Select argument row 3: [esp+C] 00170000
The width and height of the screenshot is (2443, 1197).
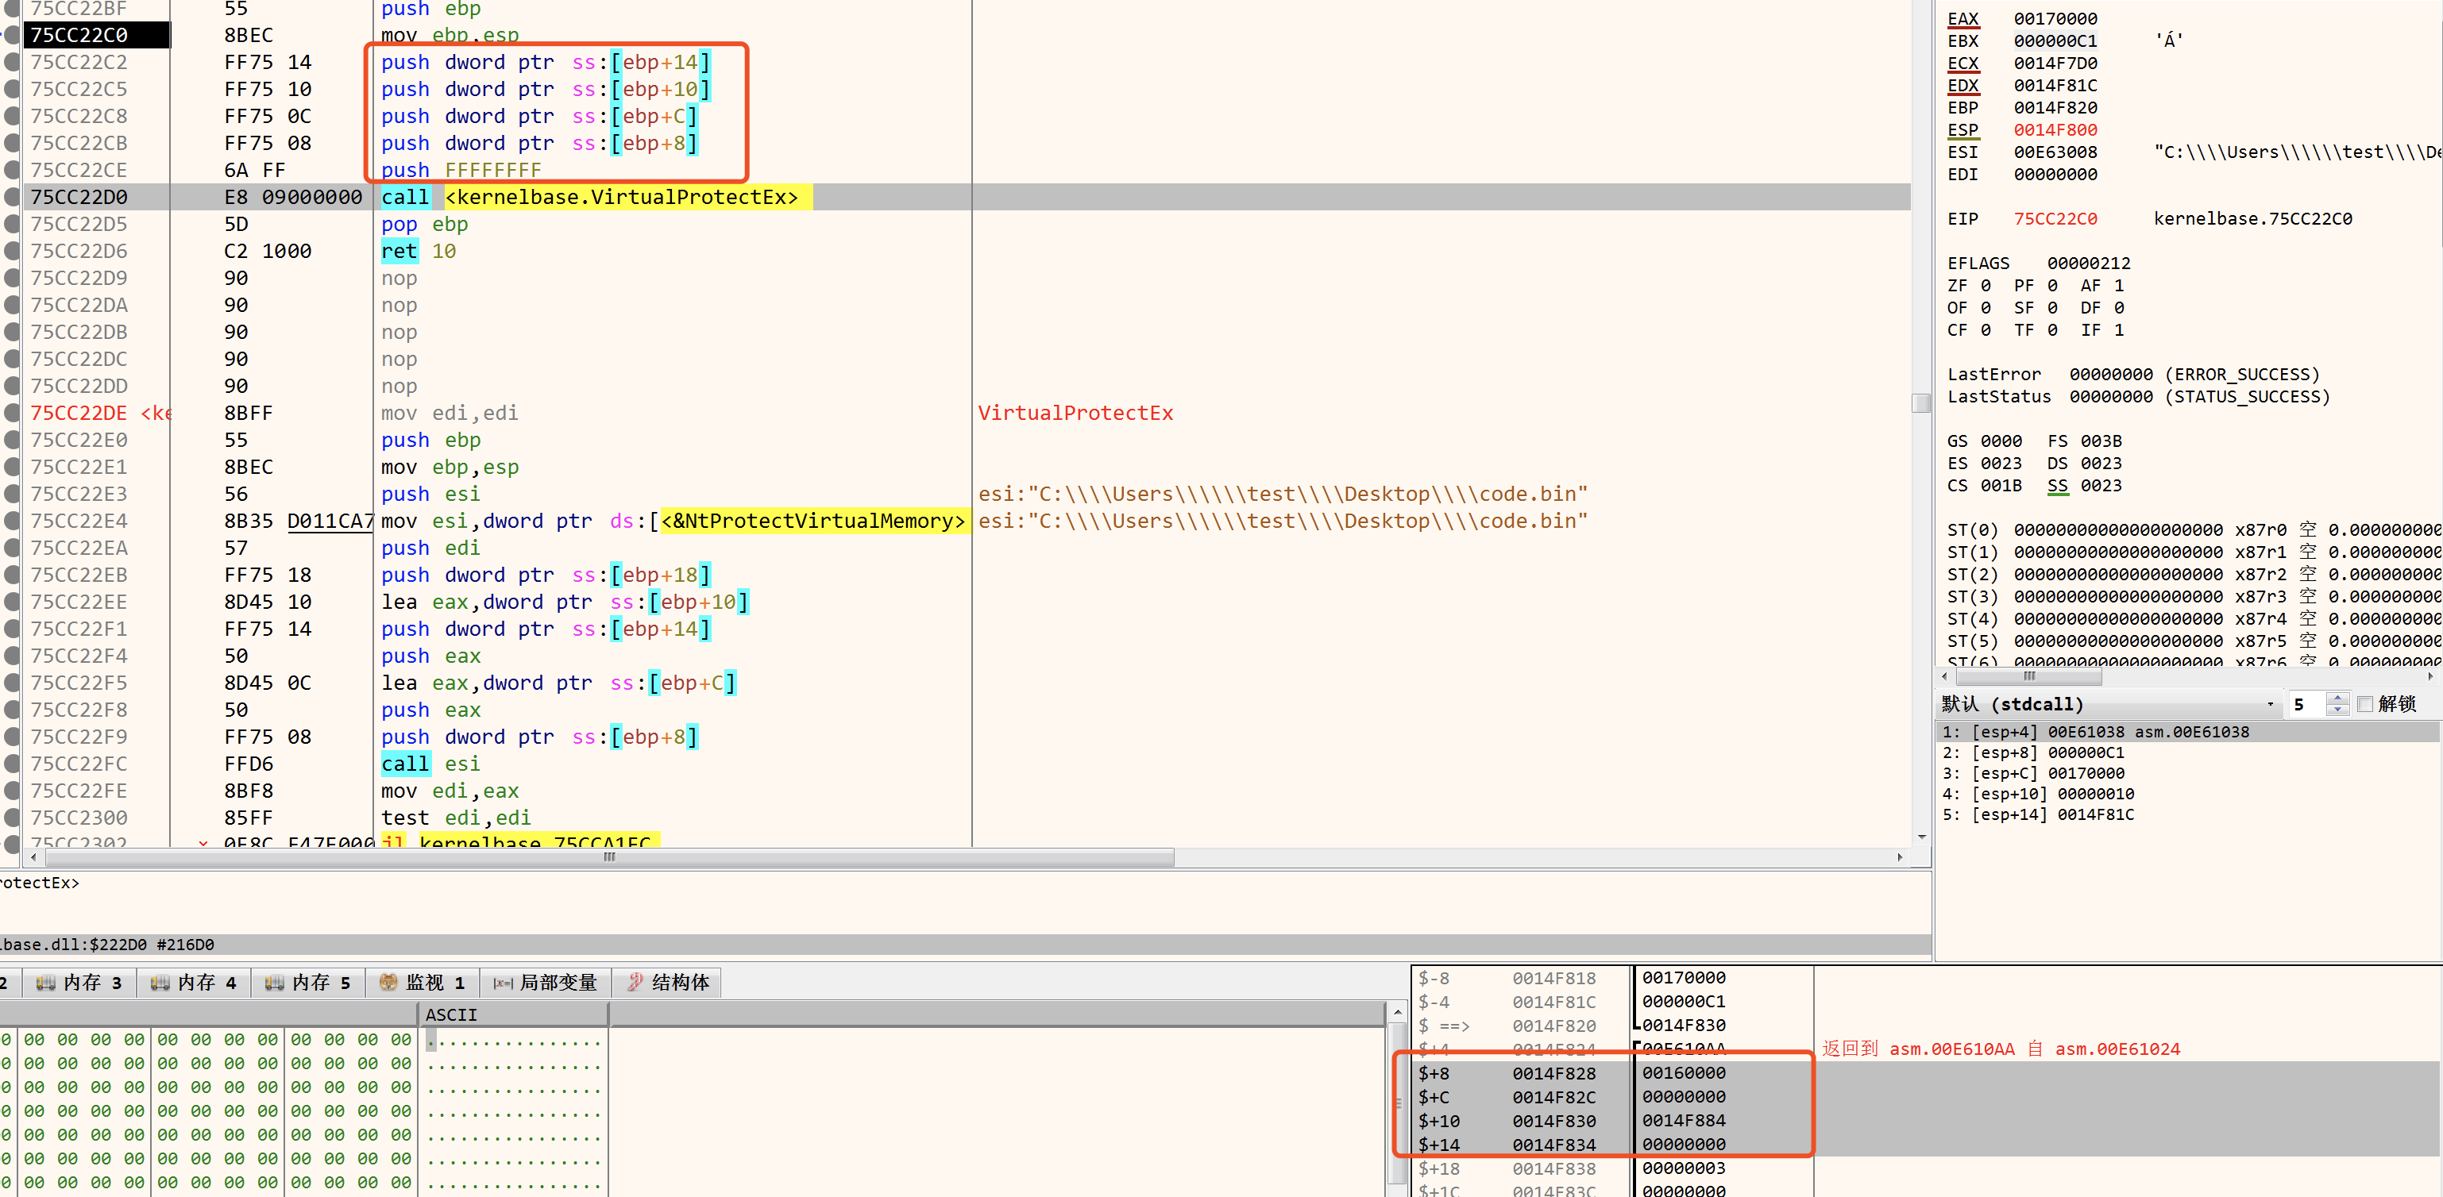pos(2187,773)
